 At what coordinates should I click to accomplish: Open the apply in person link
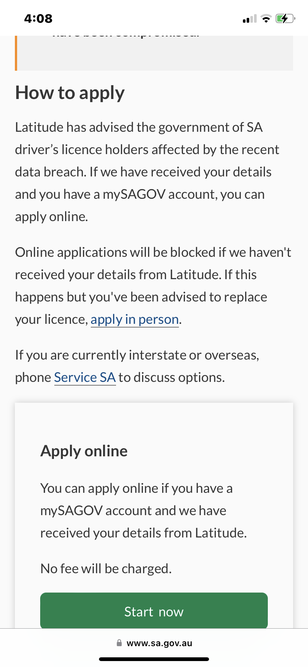pos(135,319)
